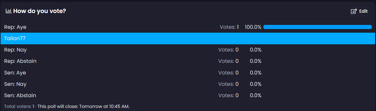This screenshot has height=111, width=376.
Task: Click the vote count for Sen: Aye
Action: pyautogui.click(x=228, y=73)
